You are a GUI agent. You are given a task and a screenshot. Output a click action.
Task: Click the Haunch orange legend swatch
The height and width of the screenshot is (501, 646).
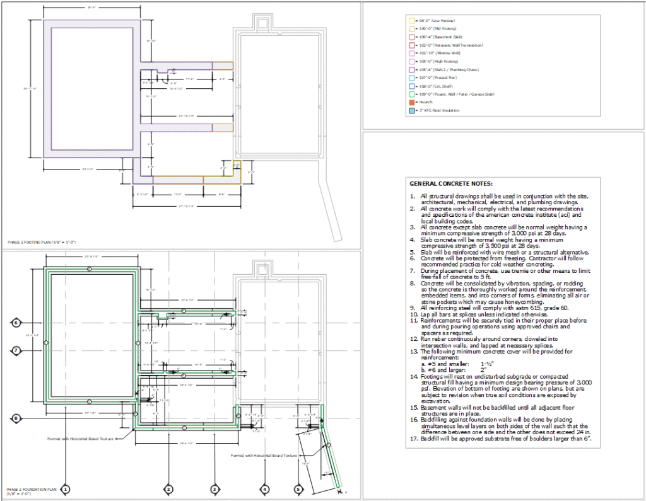point(411,102)
